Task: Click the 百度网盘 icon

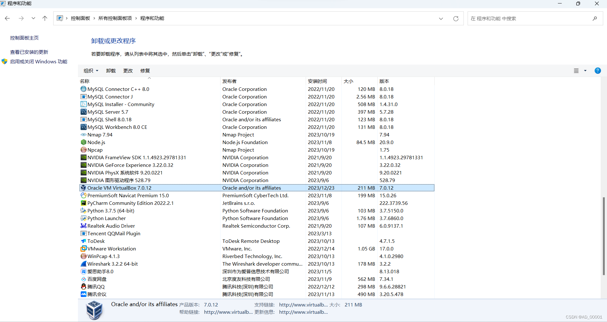Action: 83,279
